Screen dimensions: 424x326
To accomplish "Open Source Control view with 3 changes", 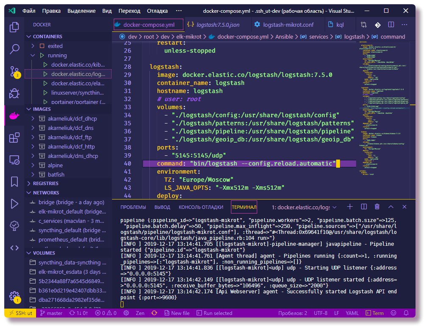I will coord(14,71).
